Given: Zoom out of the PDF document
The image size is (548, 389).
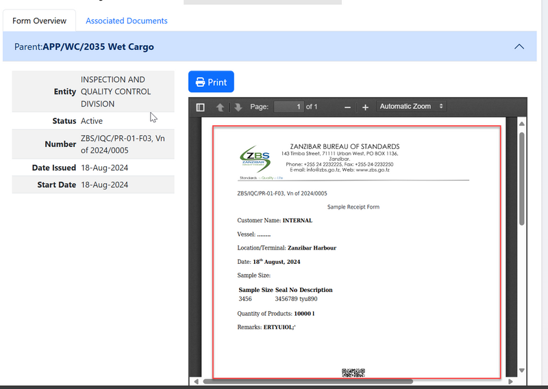Looking at the screenshot, I should [348, 107].
